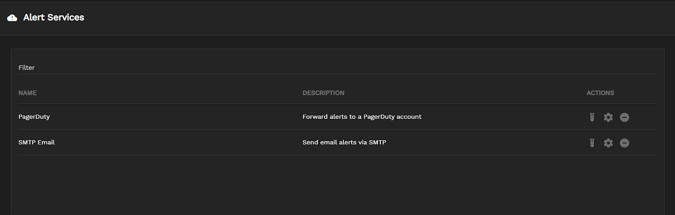This screenshot has height=215, width=675.
Task: Click the DESCRIPTION column header
Action: point(323,93)
